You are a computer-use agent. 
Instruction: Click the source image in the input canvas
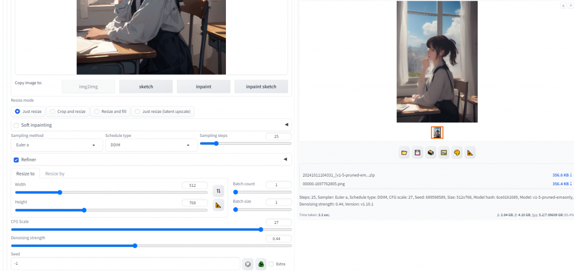(x=151, y=37)
